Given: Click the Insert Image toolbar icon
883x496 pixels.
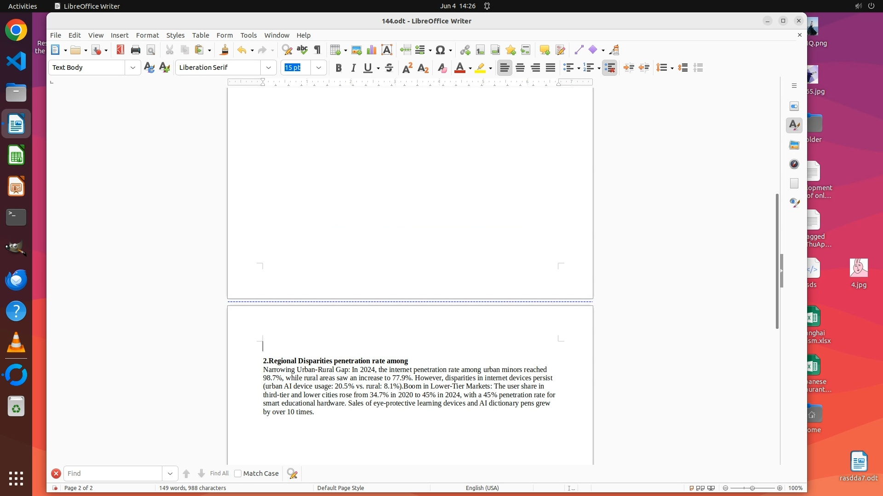Looking at the screenshot, I should (x=356, y=50).
